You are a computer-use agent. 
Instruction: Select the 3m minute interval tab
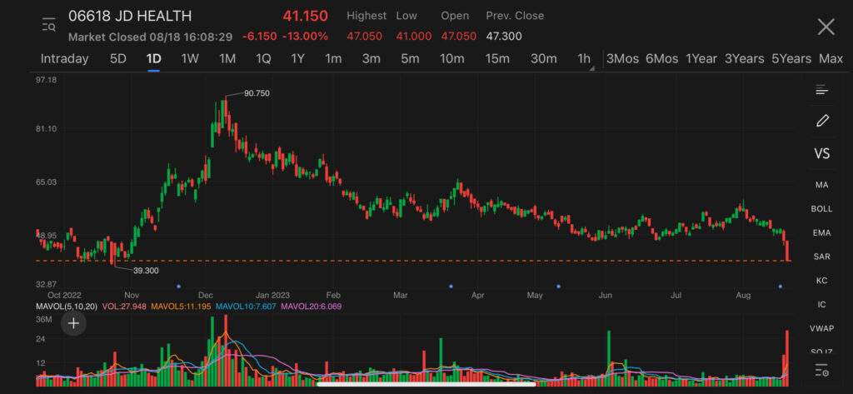click(x=371, y=59)
